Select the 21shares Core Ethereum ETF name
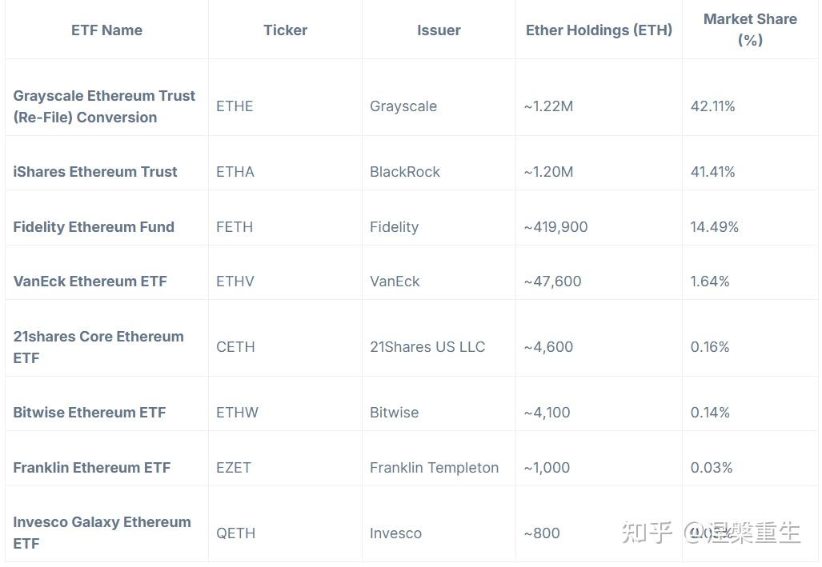Image resolution: width=822 pixels, height=567 pixels. (x=98, y=347)
